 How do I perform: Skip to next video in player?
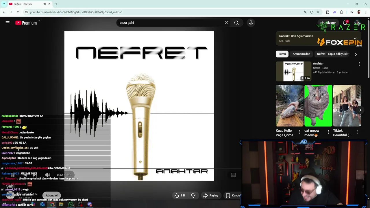click(x=35, y=175)
